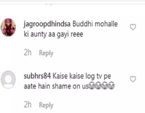Click the 2h timestamp under jagroopdhindsa's comment
Image resolution: width=145 pixels, height=113 pixels.
[28, 53]
